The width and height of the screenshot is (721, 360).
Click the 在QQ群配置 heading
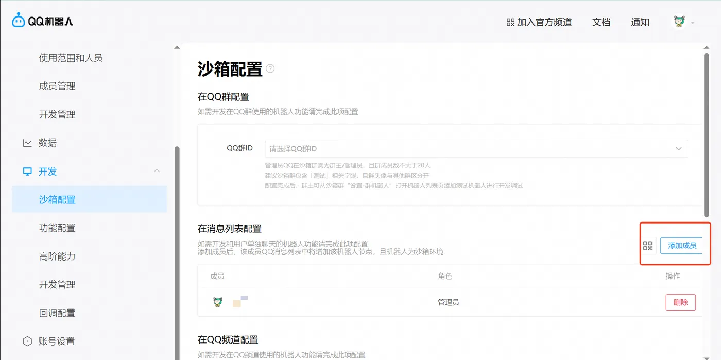224,97
